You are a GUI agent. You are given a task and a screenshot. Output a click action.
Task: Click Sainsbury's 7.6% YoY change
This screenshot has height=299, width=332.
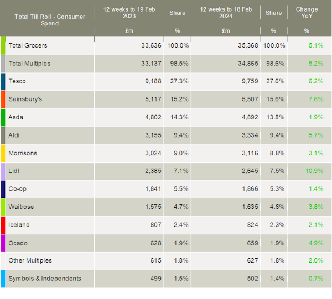(316, 99)
